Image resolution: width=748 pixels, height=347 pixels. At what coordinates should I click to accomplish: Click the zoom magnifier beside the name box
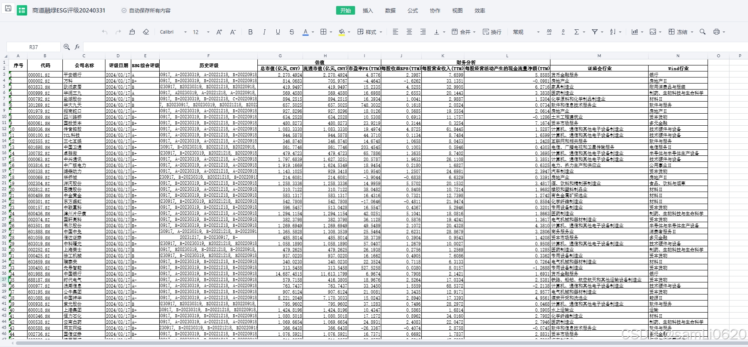[67, 47]
